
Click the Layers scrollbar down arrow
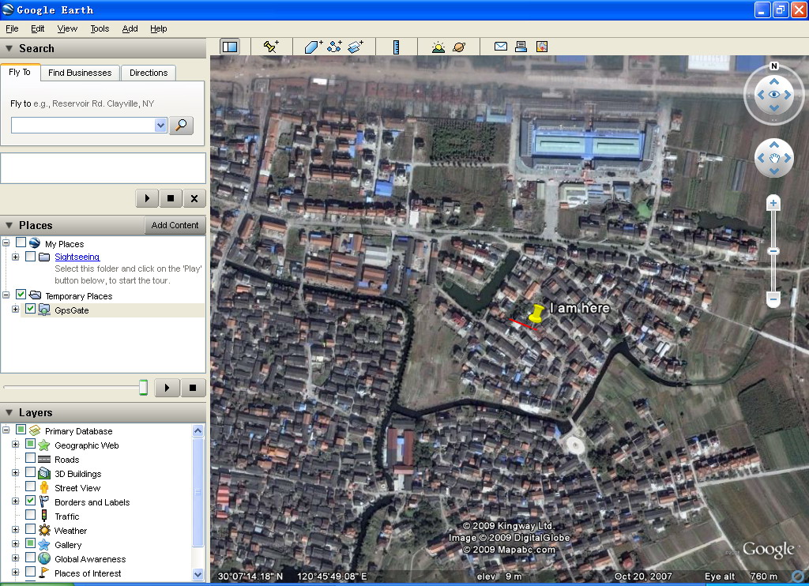click(198, 574)
